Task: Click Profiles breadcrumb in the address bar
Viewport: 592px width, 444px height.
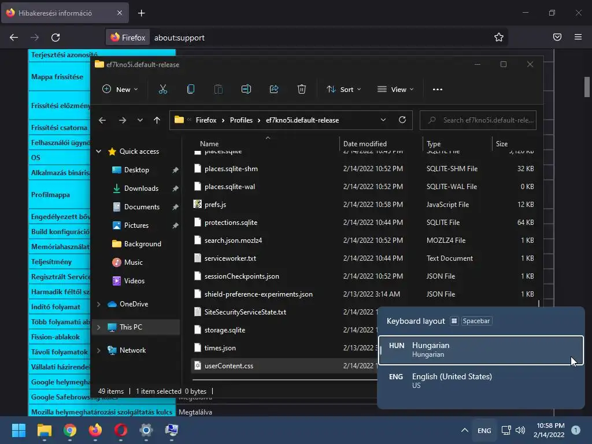Action: (241, 120)
